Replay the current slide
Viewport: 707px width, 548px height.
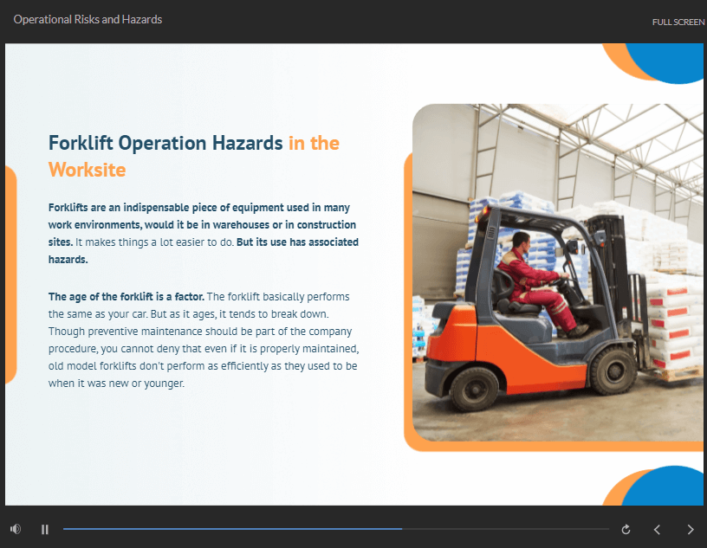(x=626, y=529)
